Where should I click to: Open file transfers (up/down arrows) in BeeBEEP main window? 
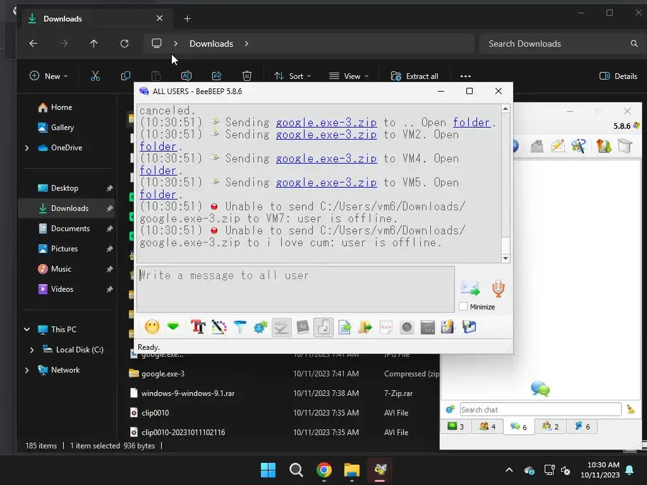click(603, 146)
